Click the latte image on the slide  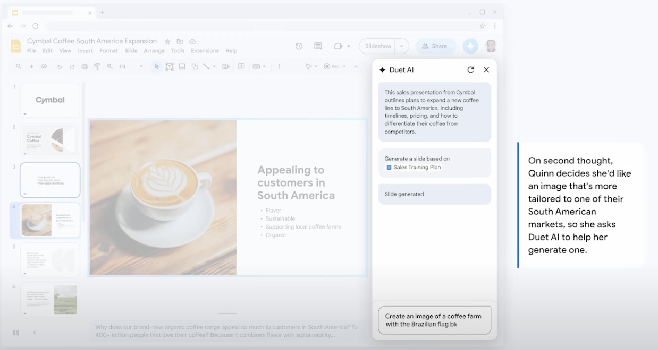click(163, 197)
